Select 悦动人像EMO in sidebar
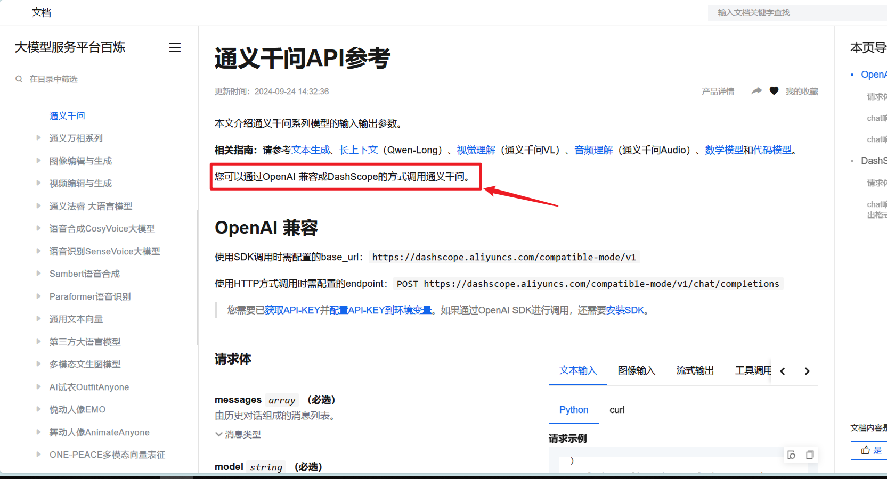Viewport: 887px width, 479px height. pyautogui.click(x=77, y=409)
